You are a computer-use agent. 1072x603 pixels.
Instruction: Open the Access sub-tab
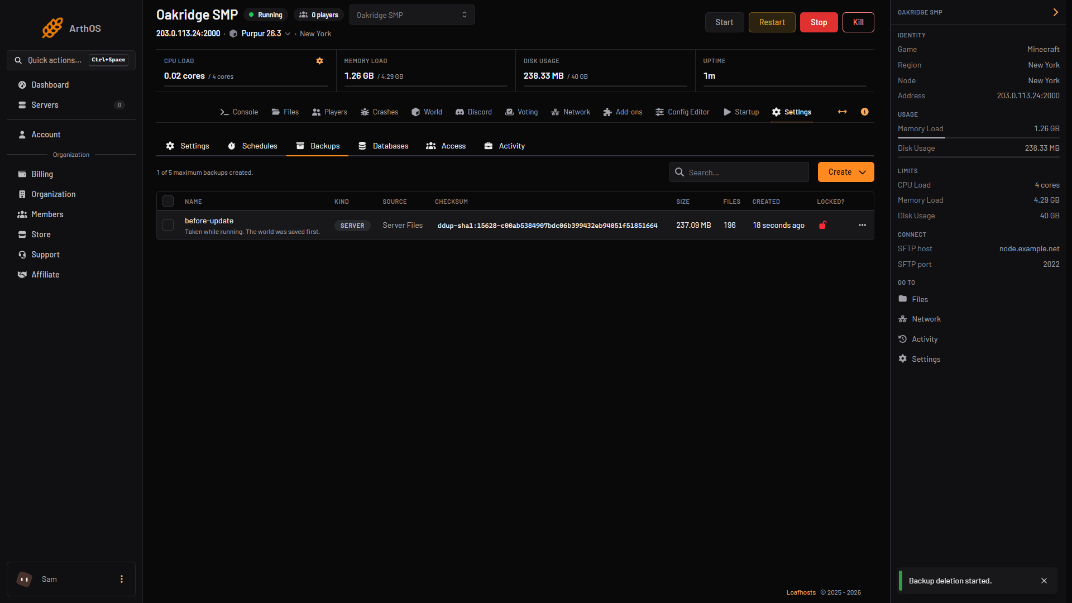446,146
